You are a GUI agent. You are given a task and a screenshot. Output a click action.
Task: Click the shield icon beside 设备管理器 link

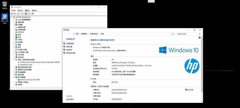click(64, 43)
